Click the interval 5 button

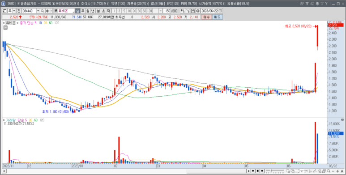tap(124, 11)
